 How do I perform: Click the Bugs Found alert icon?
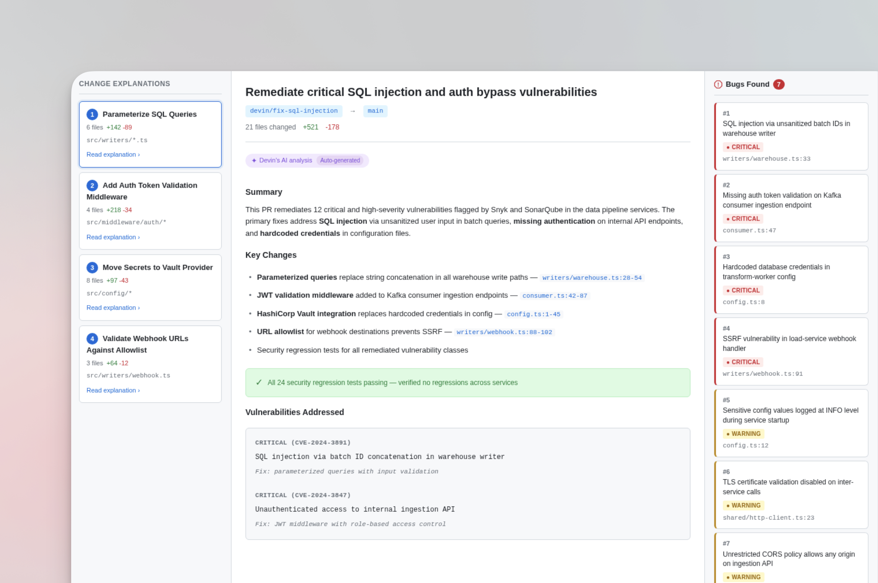[x=718, y=84]
